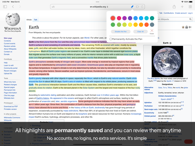This screenshot has width=195, height=146.
Task: Click the blue highlighter pen icon
Action: (132, 7)
